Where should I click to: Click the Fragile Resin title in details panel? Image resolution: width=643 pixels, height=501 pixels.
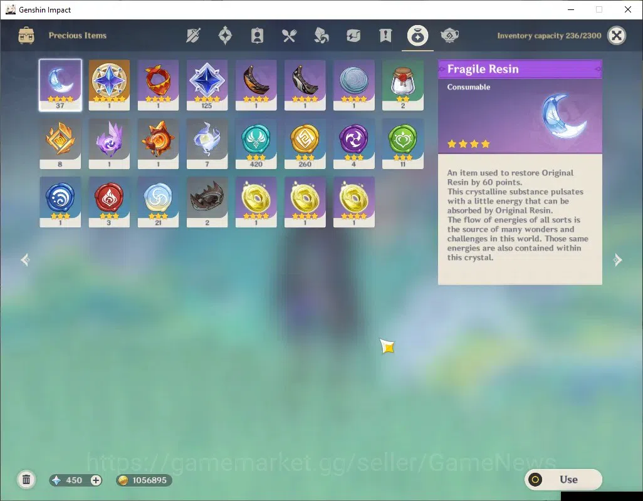click(x=483, y=69)
